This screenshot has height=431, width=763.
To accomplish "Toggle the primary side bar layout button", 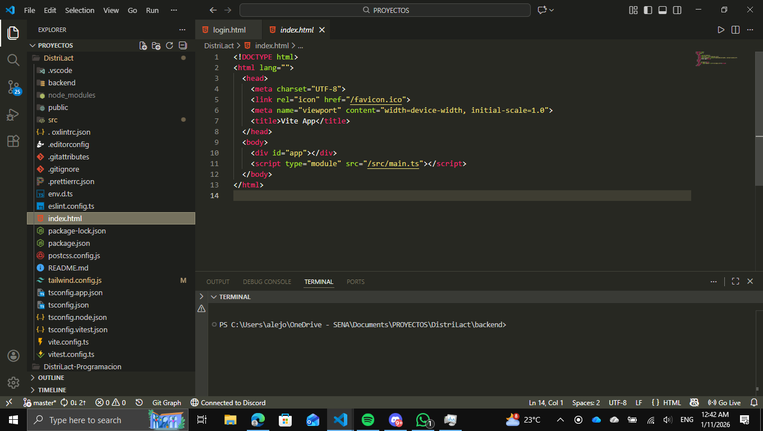I will 648,10.
